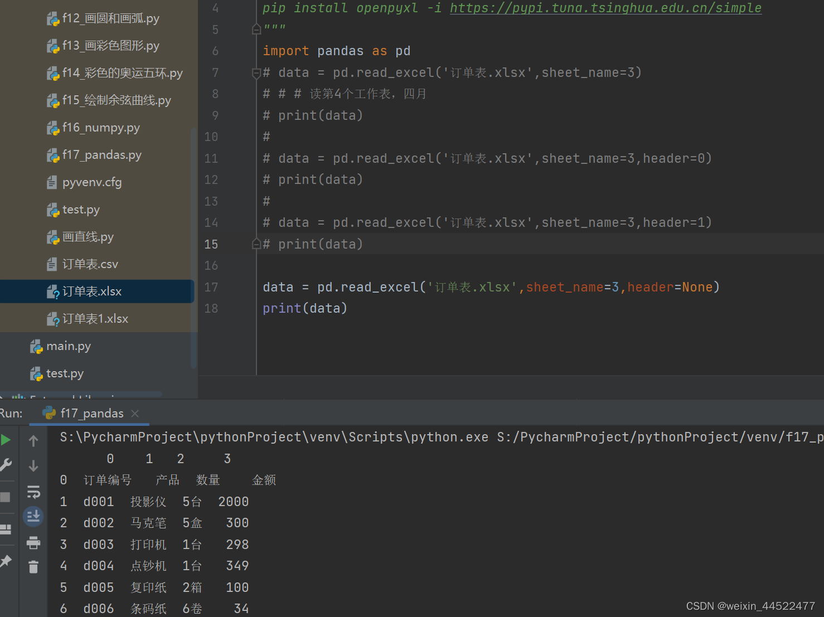Screen dimensions: 824x617
Task: Click 'print(data)' on line 18
Action: pyautogui.click(x=305, y=308)
